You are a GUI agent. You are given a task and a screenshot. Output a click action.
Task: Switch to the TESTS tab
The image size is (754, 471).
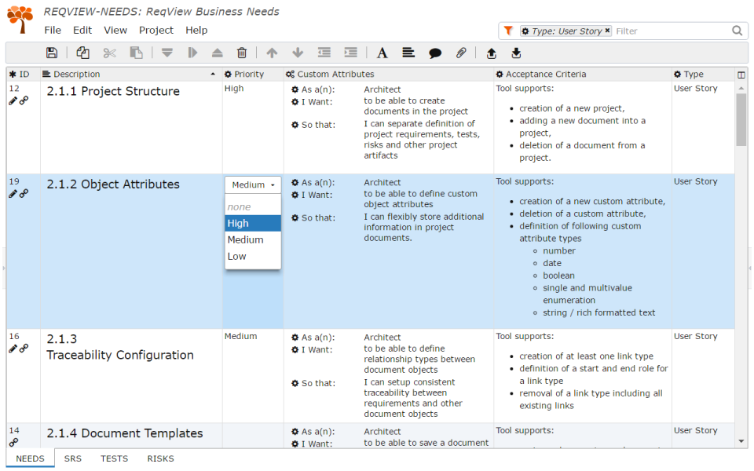(114, 458)
